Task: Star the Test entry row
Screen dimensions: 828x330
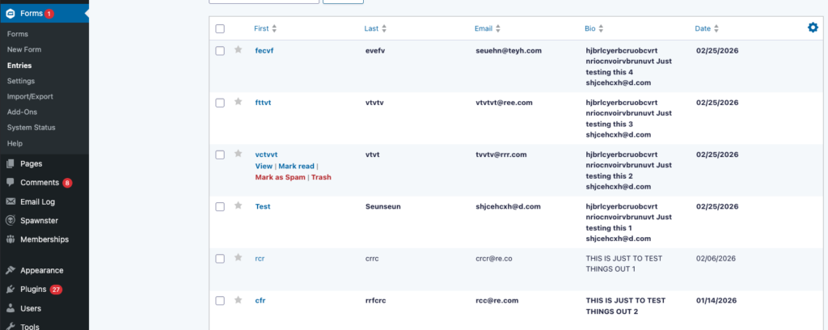Action: [x=238, y=206]
